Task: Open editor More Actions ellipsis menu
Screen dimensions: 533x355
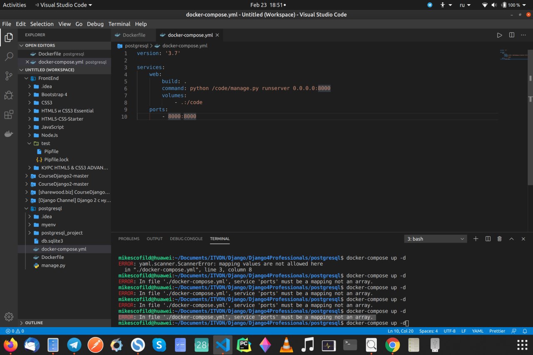Action: [x=524, y=35]
